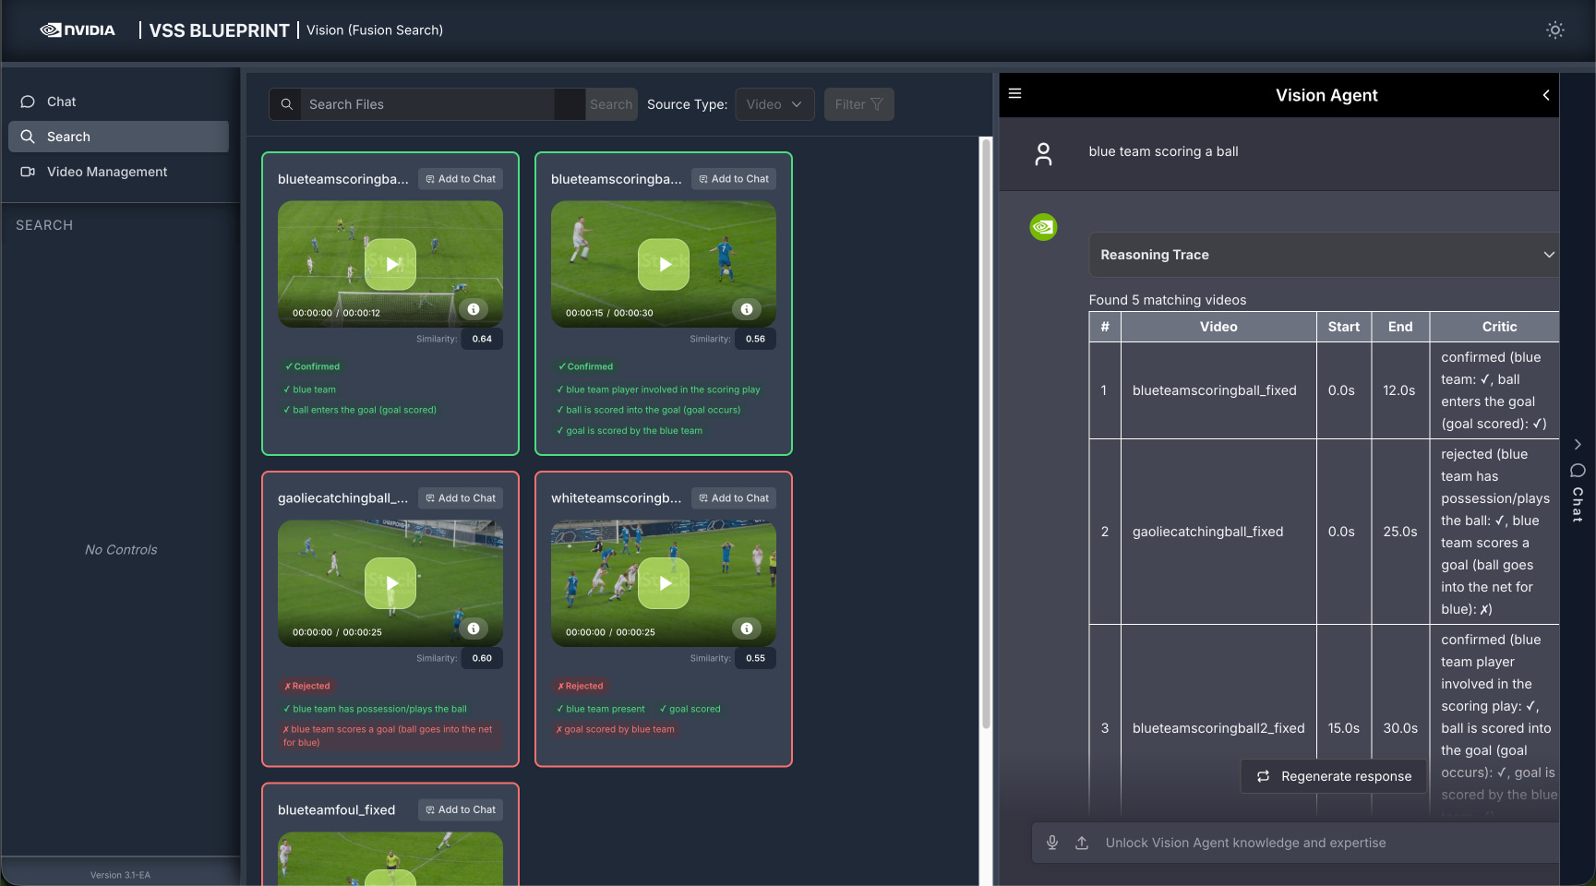Click the results list vertical scrollbar
The image size is (1596, 886).
(x=985, y=434)
